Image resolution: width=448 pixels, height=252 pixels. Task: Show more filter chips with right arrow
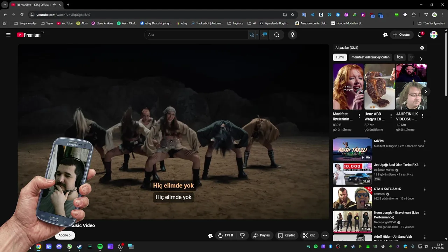click(x=421, y=58)
